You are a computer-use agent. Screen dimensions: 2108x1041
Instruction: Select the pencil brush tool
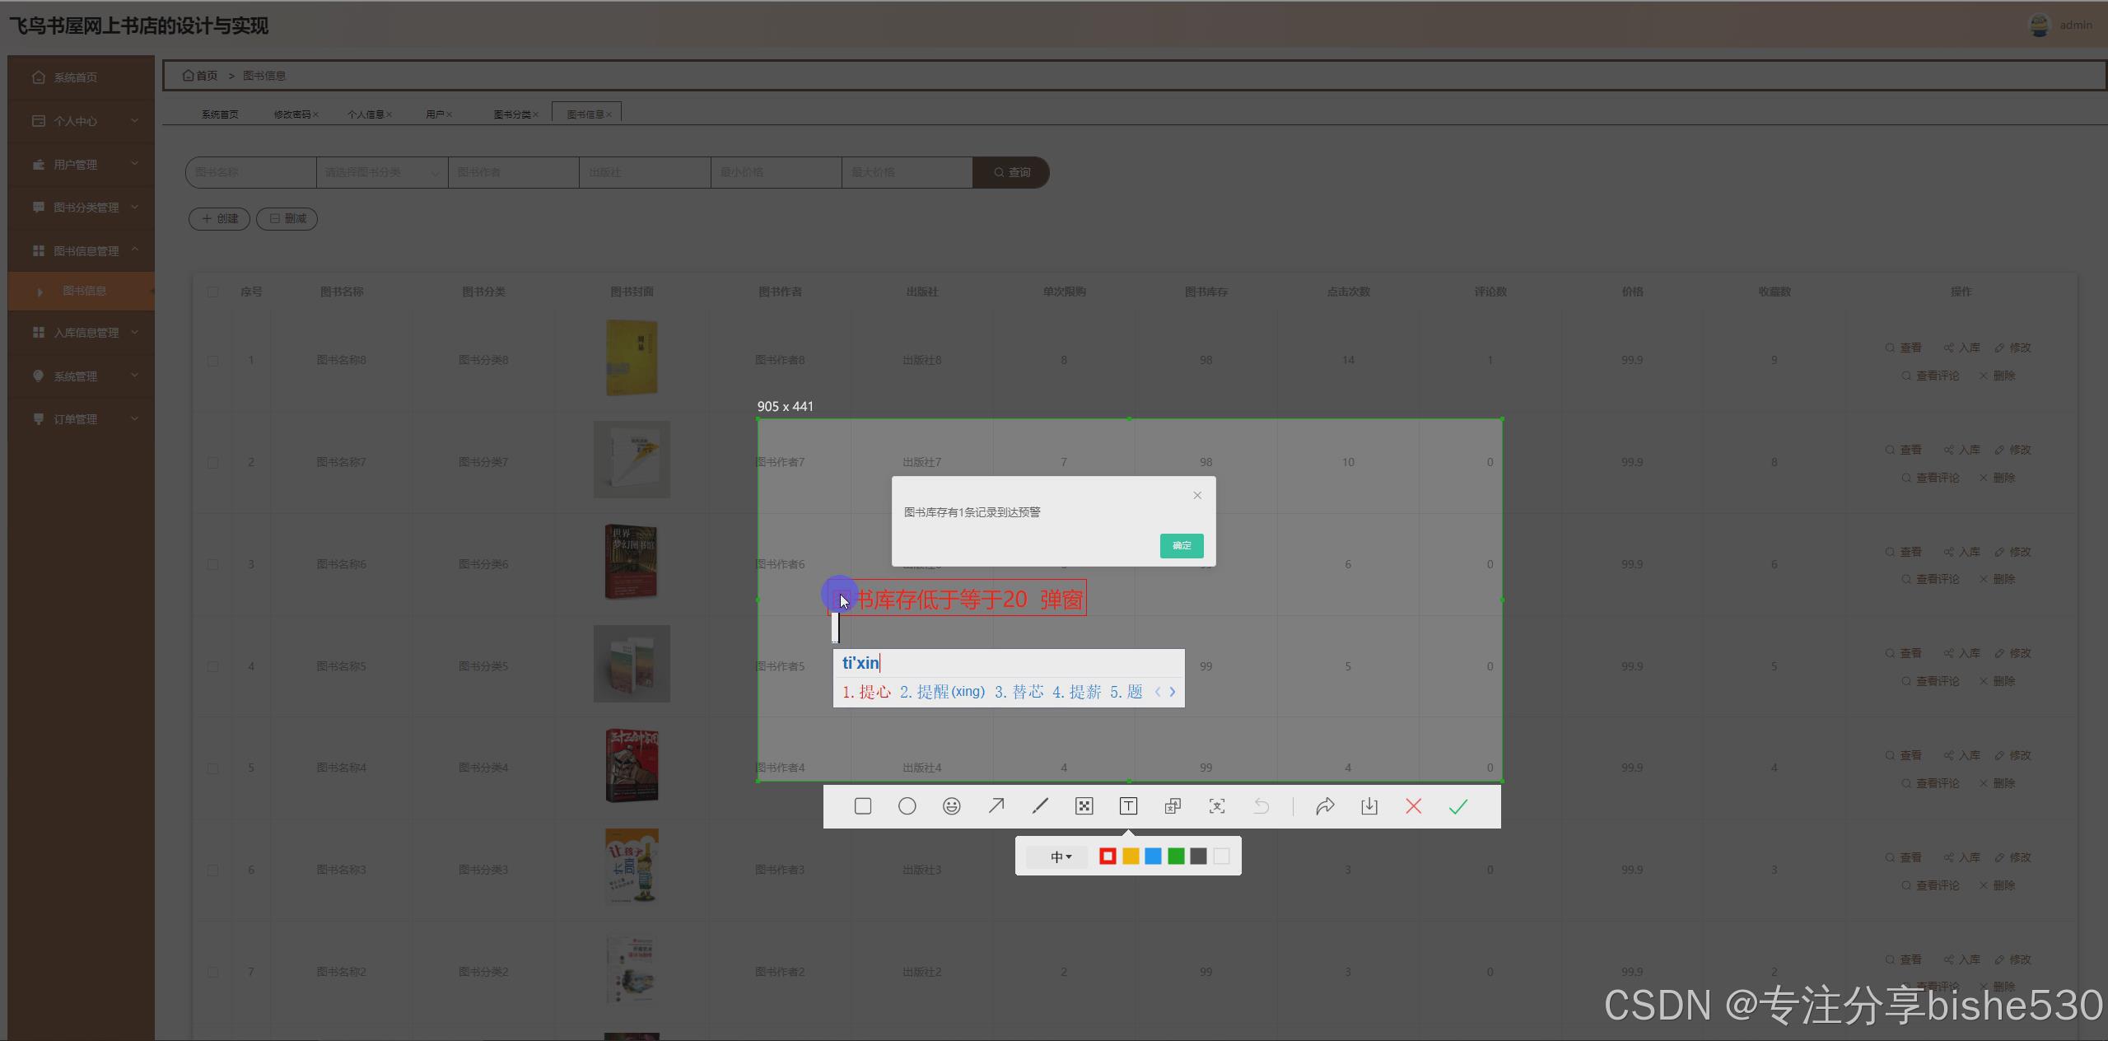[1040, 805]
